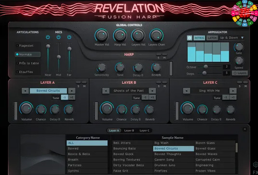
Task: Toggle the Far mic power icon
Action: pos(69,37)
